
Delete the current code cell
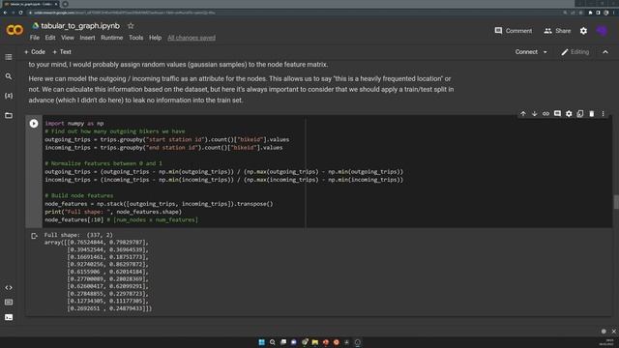pyautogui.click(x=591, y=114)
